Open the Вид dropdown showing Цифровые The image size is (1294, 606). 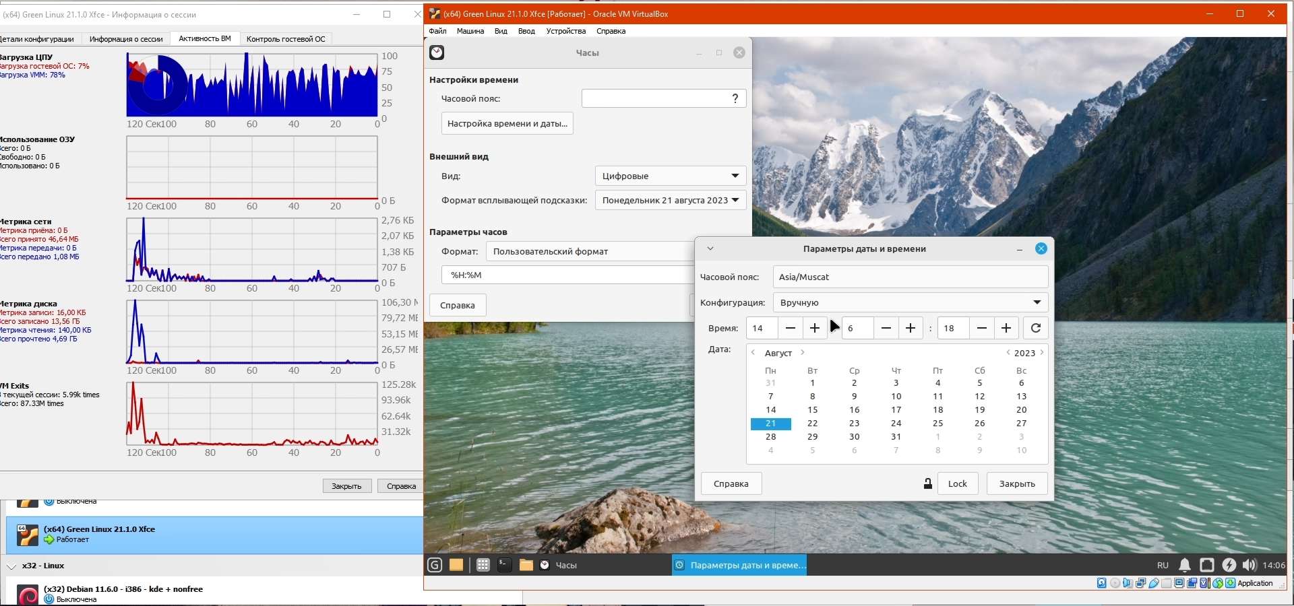tap(670, 176)
